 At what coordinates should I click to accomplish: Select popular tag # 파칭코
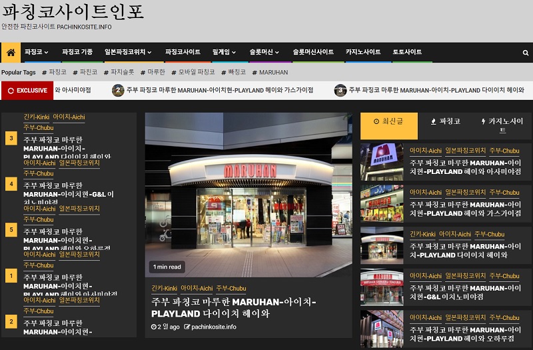55,72
